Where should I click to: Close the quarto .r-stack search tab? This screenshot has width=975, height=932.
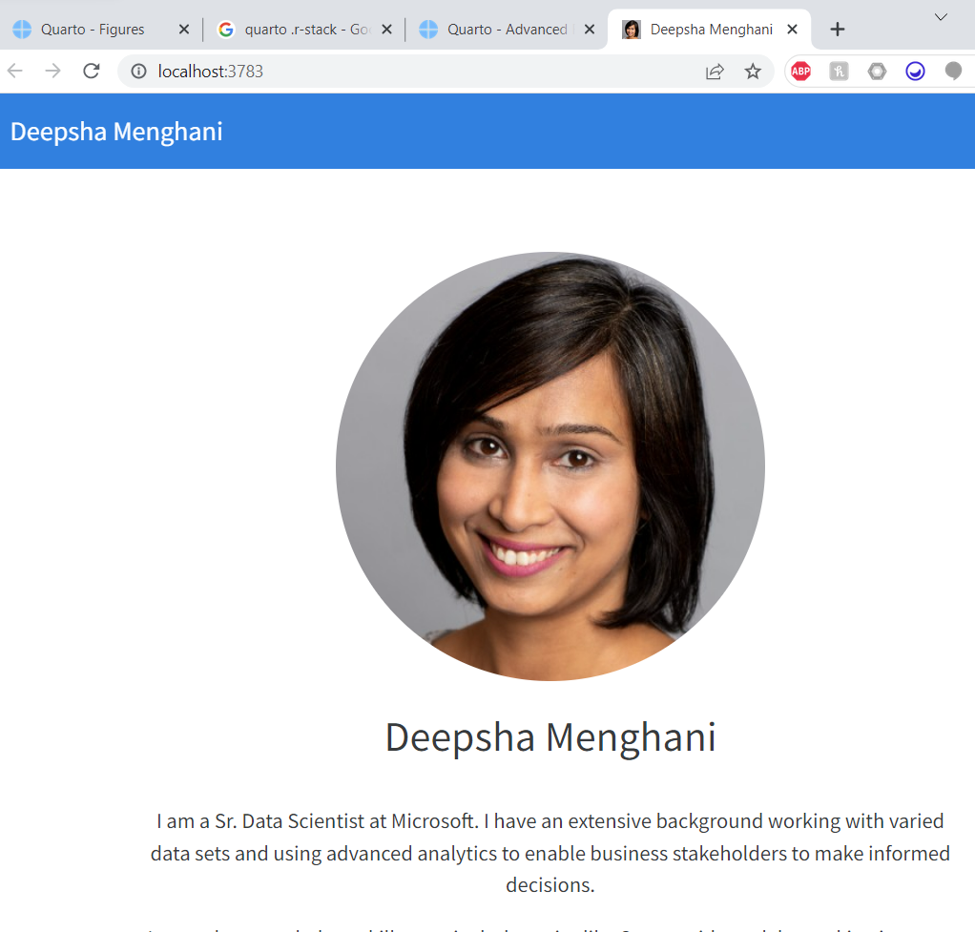(x=386, y=29)
